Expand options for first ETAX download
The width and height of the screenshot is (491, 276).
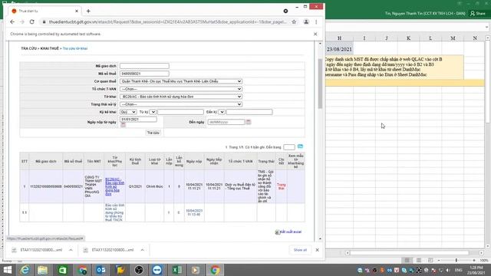click(x=71, y=250)
